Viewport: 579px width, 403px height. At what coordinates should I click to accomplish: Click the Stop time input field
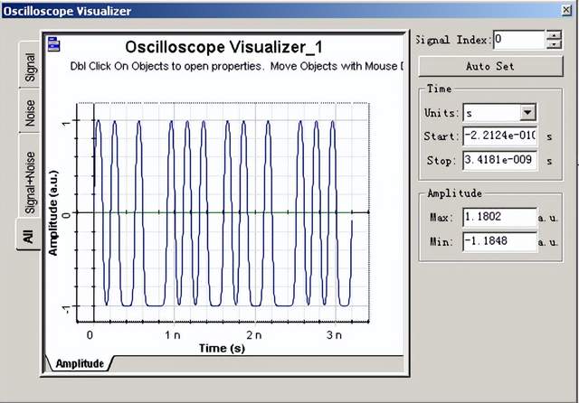(500, 161)
